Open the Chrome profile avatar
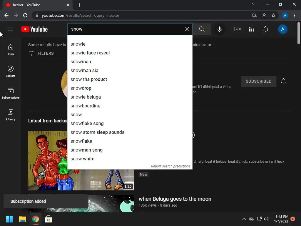 [285, 15]
